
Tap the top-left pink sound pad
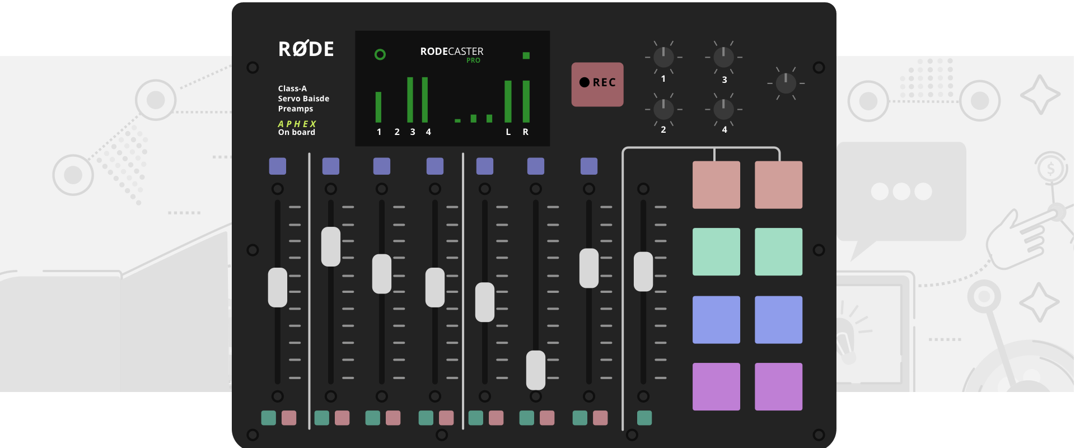click(716, 185)
